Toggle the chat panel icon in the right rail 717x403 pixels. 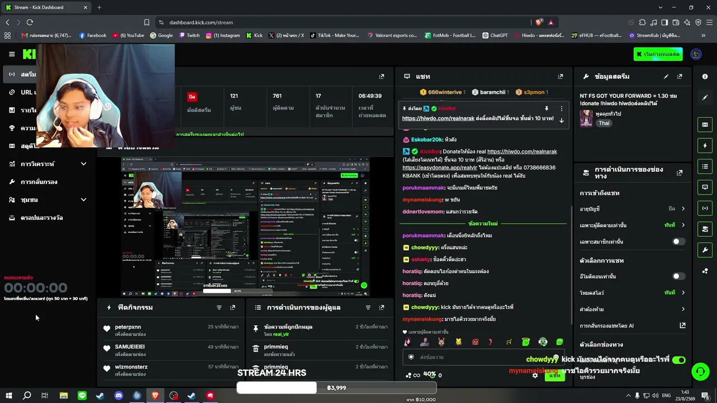pos(705,187)
